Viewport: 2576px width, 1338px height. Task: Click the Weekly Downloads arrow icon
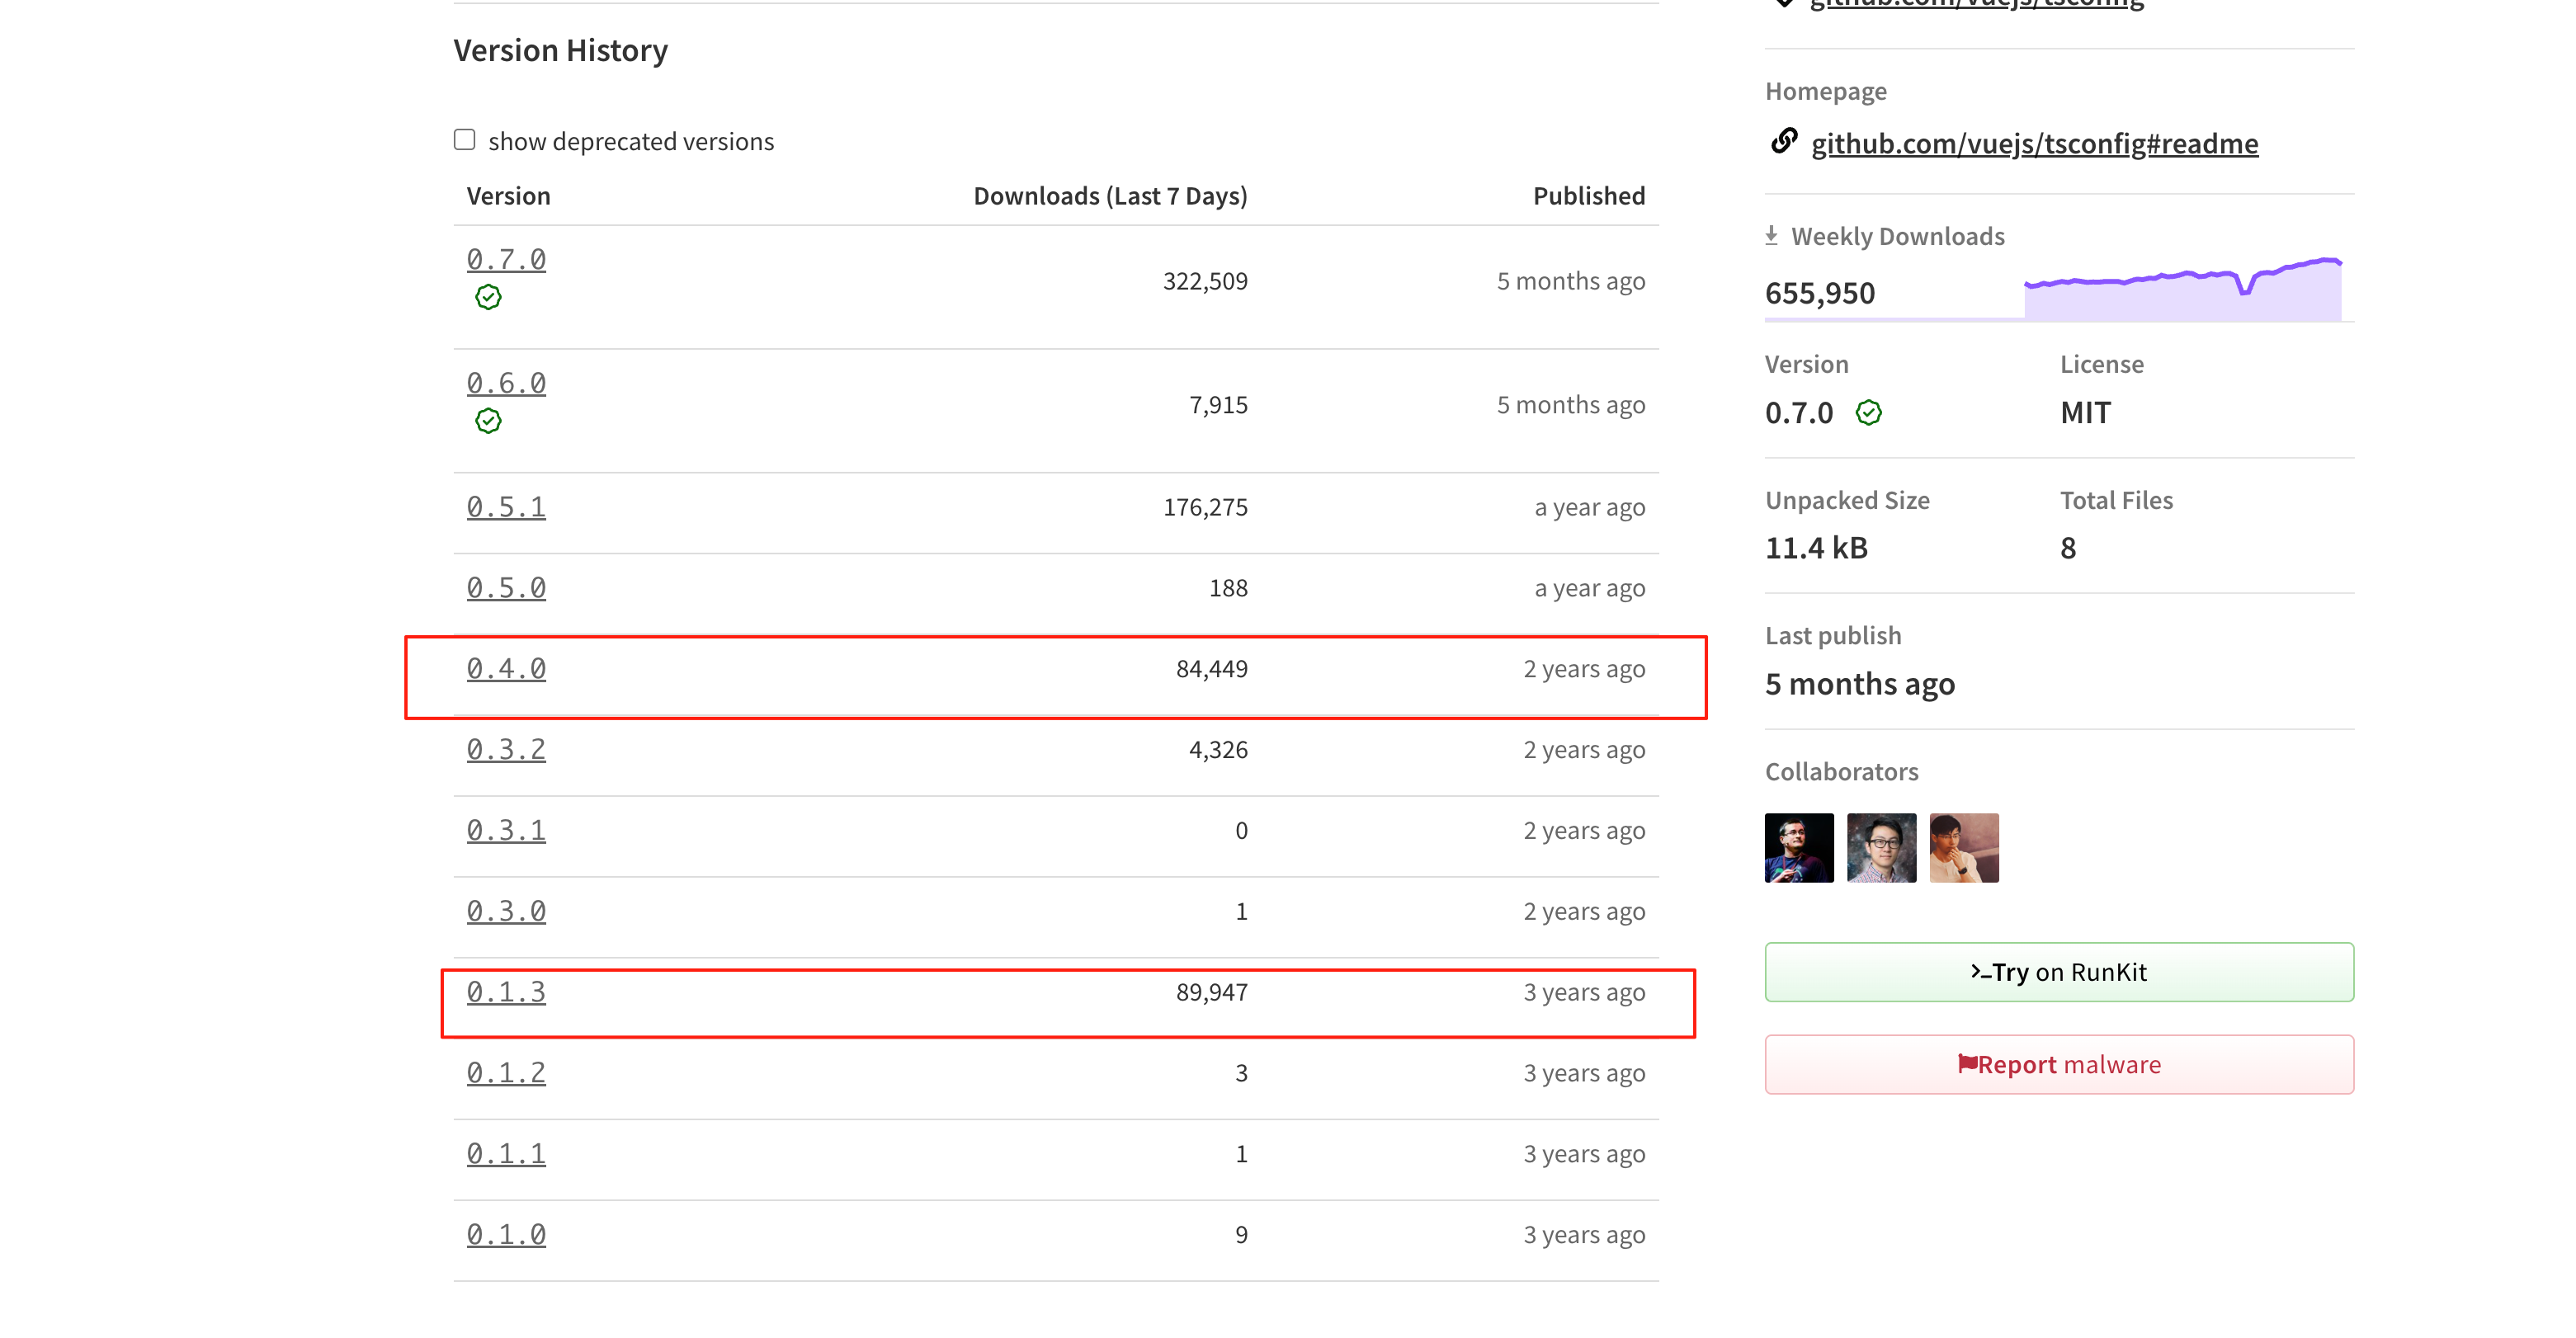pos(1771,236)
